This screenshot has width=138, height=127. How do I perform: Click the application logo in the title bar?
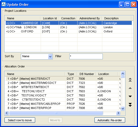[4, 4]
